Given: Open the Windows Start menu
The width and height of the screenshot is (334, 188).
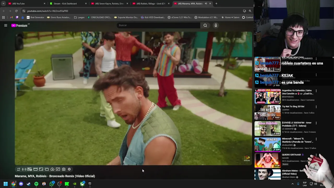Looking at the screenshot, I should coord(5,184).
